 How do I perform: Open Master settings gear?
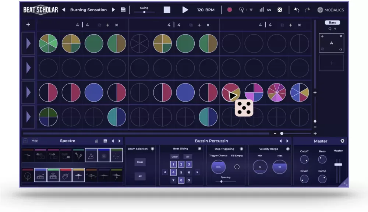coord(342,141)
